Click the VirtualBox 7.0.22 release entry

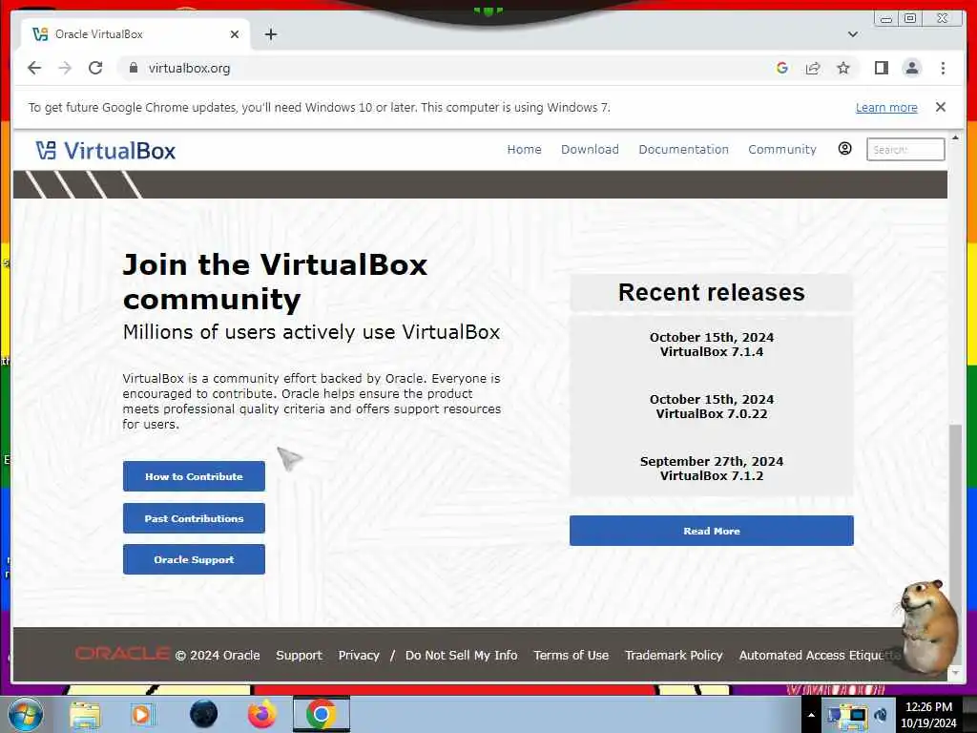(x=712, y=407)
